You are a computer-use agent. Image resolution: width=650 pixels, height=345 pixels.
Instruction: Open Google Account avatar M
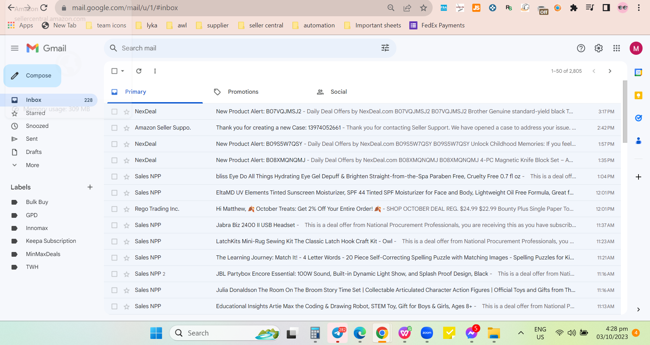636,48
